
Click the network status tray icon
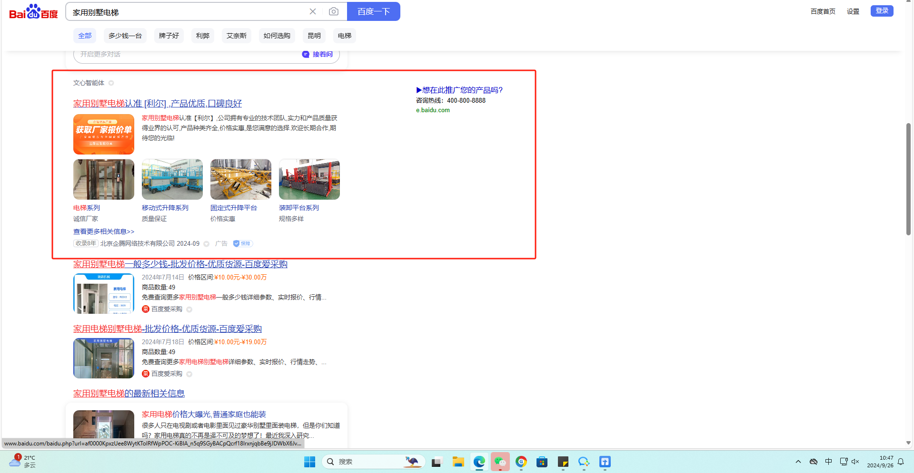(x=844, y=462)
